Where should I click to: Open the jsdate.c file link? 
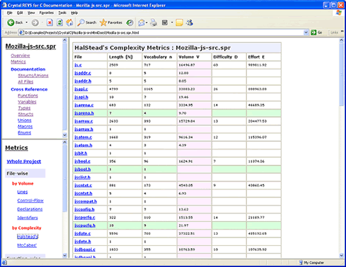click(83, 233)
